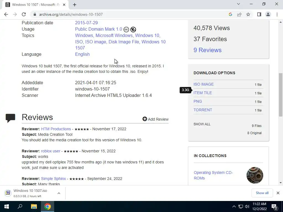Open the 9 Reviews link
Screen dimensions: 283x212
(x=207, y=50)
